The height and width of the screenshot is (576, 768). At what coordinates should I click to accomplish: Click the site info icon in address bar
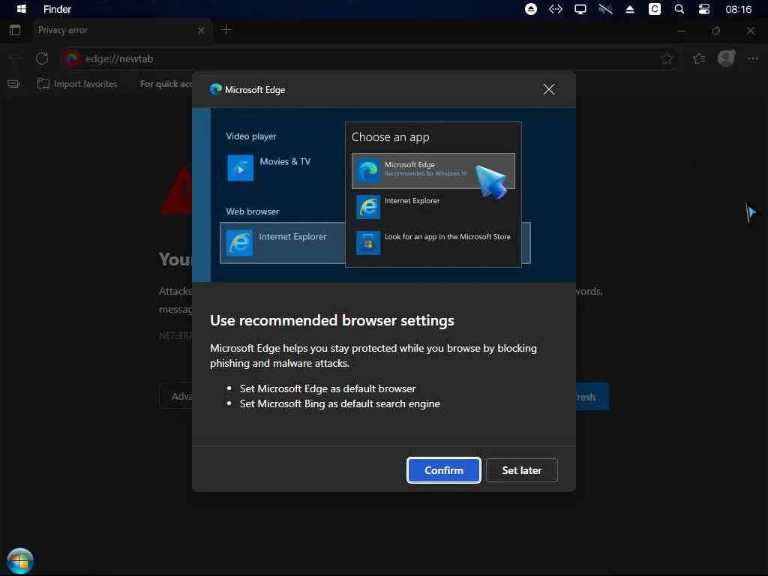point(72,58)
